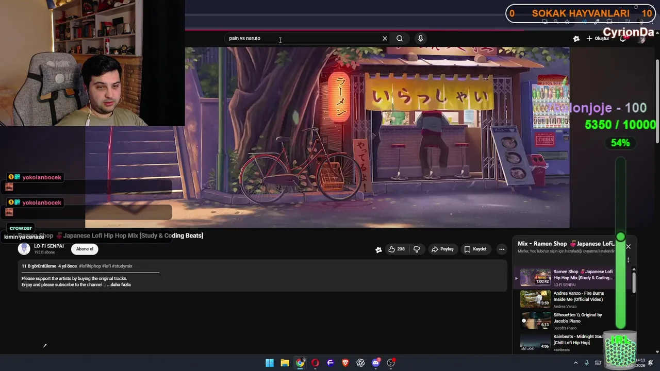Expand description with ...daha fazla
The image size is (660, 371).
tap(119, 284)
